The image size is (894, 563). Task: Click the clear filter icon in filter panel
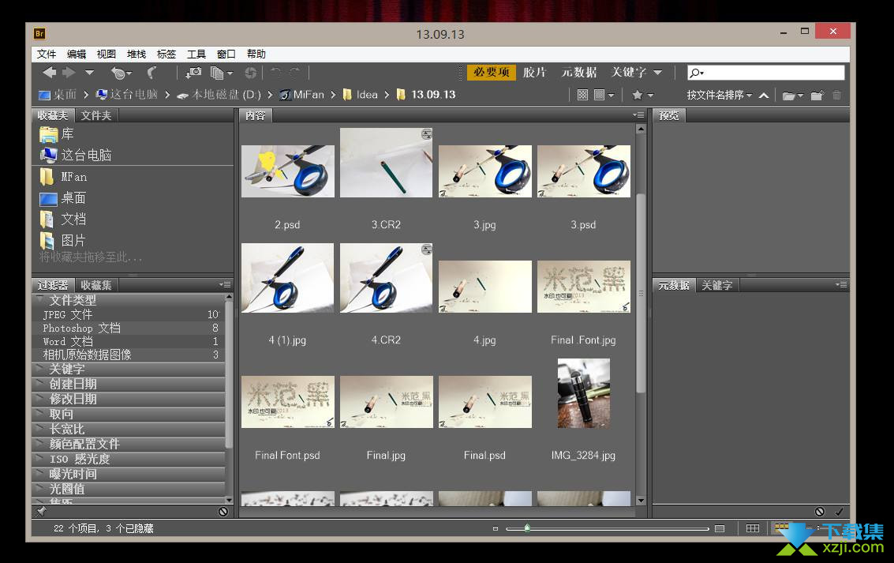coord(223,512)
